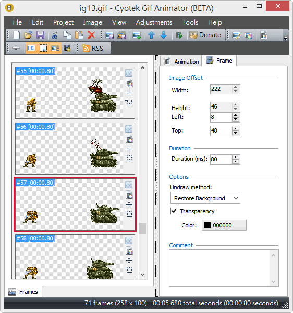
Task: Open the View menu
Action: point(119,22)
